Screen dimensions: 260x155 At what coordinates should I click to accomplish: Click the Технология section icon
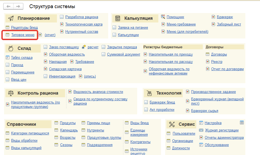point(149,93)
